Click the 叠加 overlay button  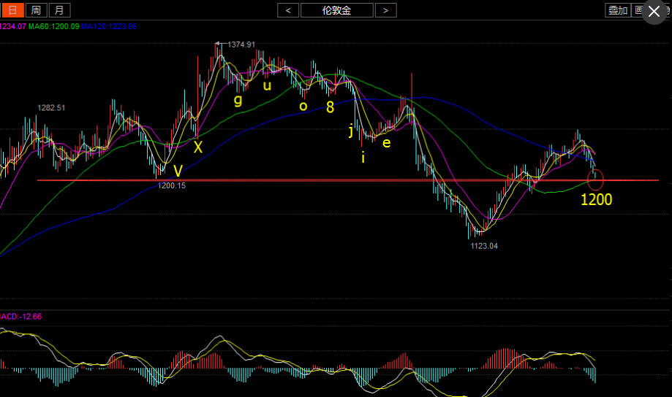click(x=617, y=9)
